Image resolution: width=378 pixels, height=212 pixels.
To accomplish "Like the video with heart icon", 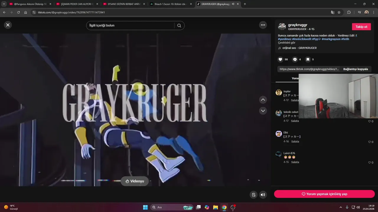I will click(281, 59).
